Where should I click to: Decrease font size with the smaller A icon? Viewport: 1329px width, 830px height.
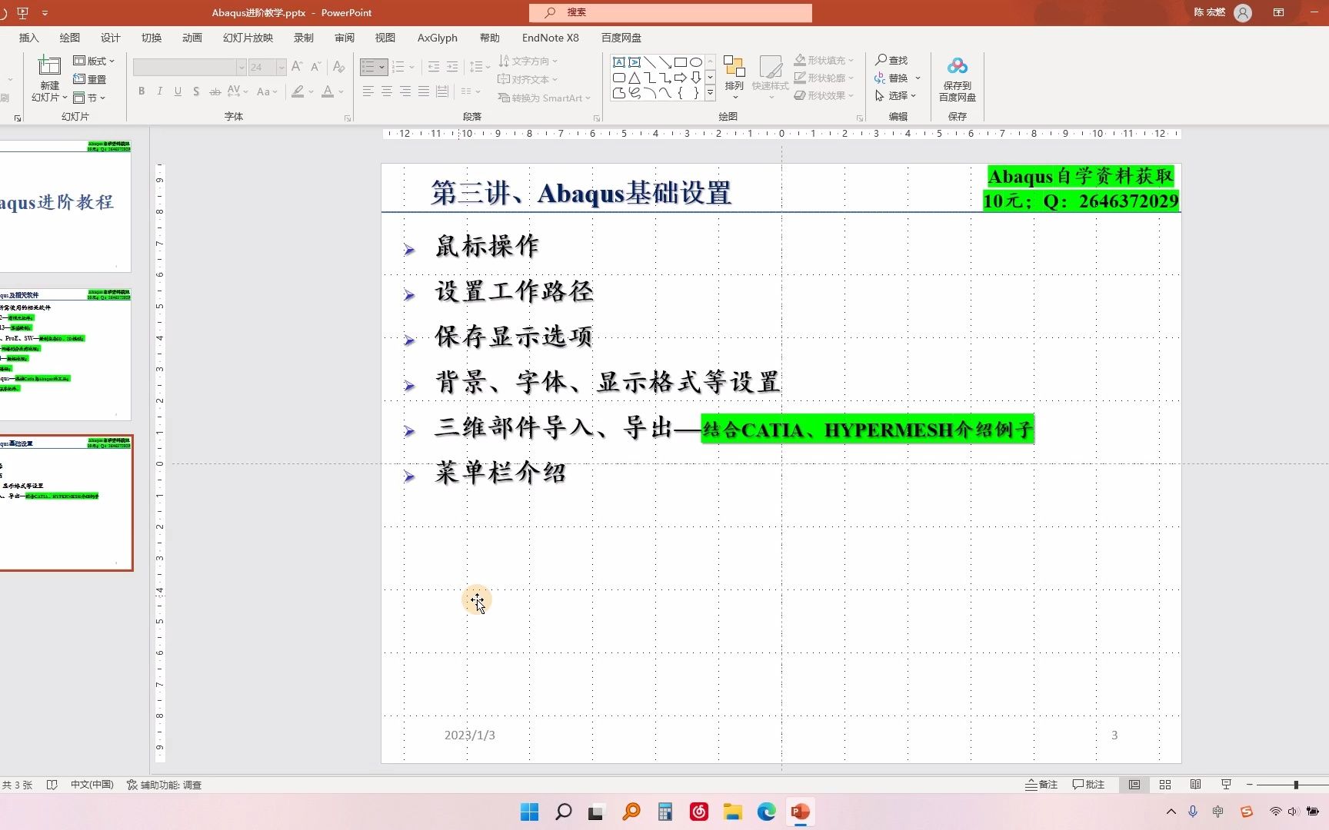315,67
